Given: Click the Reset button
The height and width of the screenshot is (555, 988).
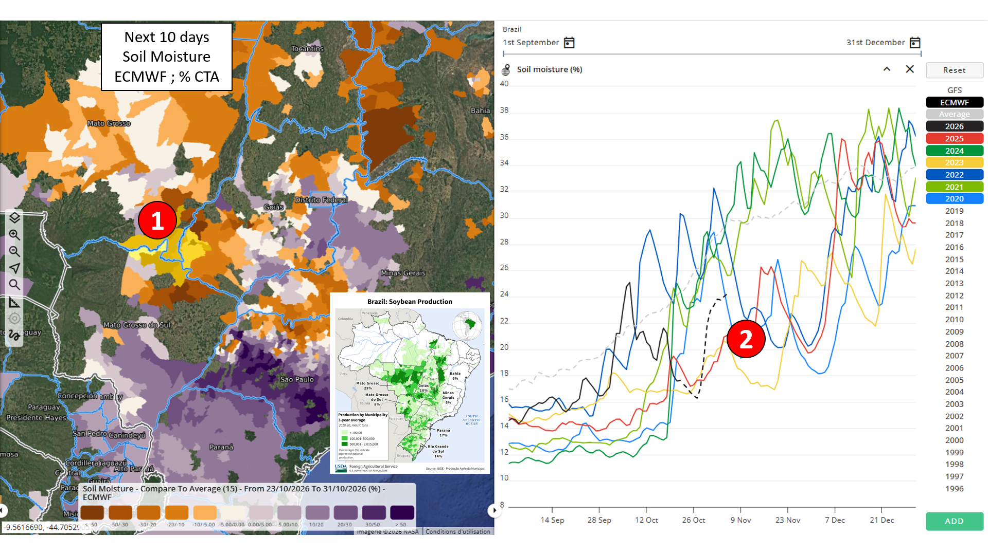Looking at the screenshot, I should pyautogui.click(x=955, y=70).
